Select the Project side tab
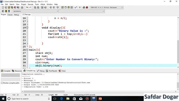Viewport: 179px width, 101px height. click(x=3, y=15)
